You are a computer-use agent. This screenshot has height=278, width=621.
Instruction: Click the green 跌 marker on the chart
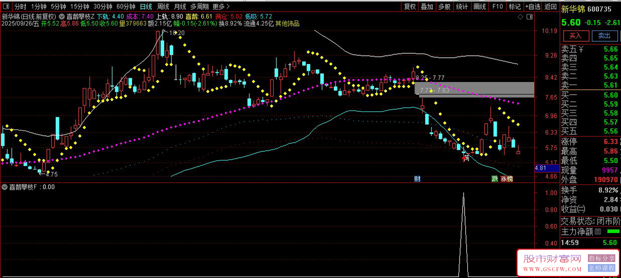click(x=495, y=179)
